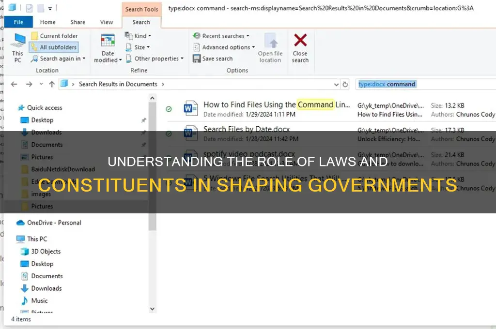Expand address bar history dropdown
This screenshot has width=496, height=329.
(x=336, y=84)
